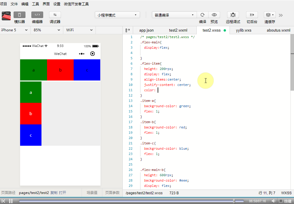Open the 界面 menu
Screen dimensions: 294x204
point(46,4)
